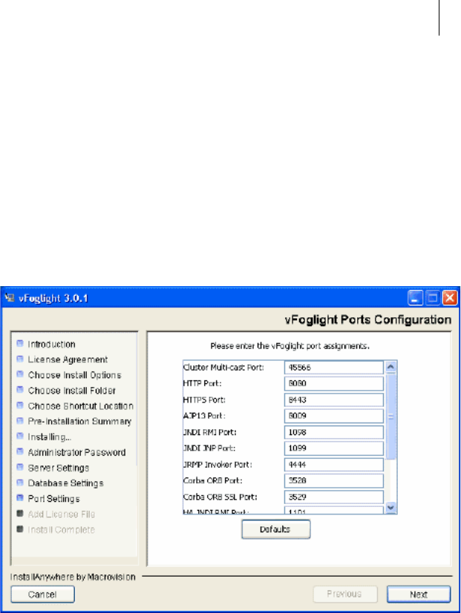Click the Database Settings bullet icon
Viewport: 461px width, 613px height.
pyautogui.click(x=20, y=483)
